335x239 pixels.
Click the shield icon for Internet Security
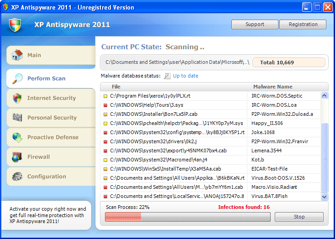click(17, 98)
